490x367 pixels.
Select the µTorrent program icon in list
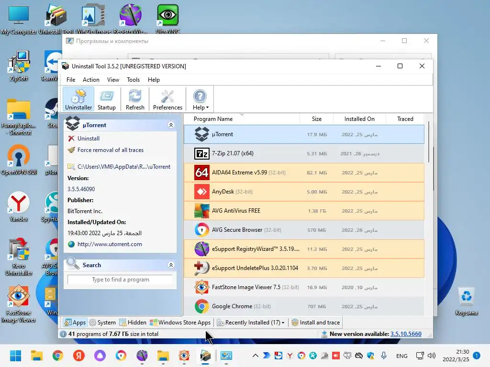click(x=201, y=134)
